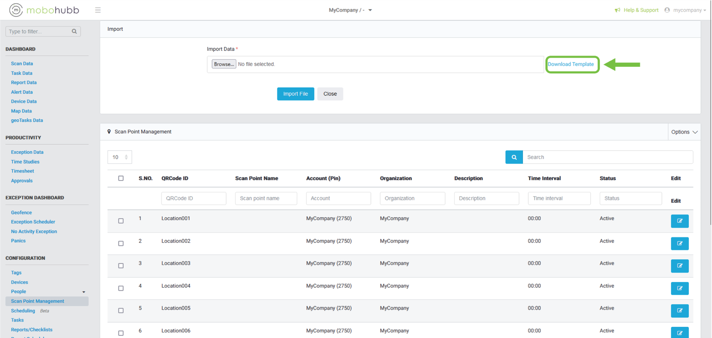
Task: Click the mobohubb logo icon
Action: (x=16, y=10)
